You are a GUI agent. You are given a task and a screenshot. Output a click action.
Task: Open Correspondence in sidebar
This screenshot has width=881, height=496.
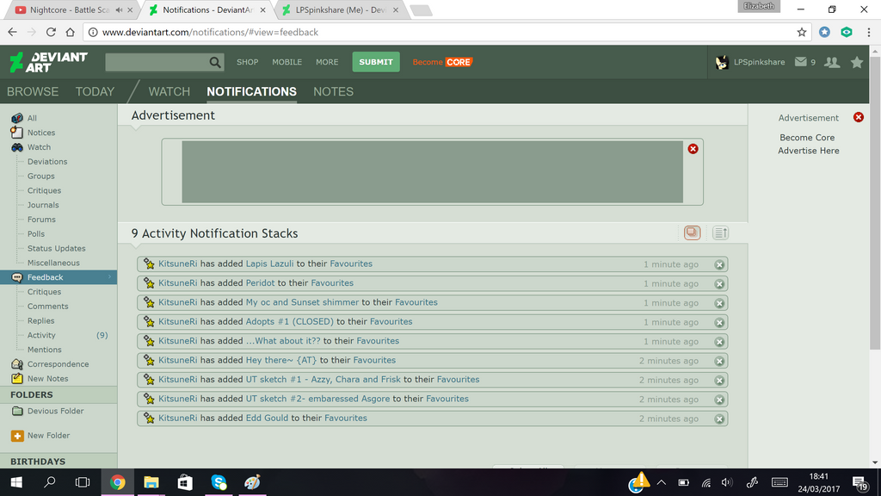[x=58, y=364]
